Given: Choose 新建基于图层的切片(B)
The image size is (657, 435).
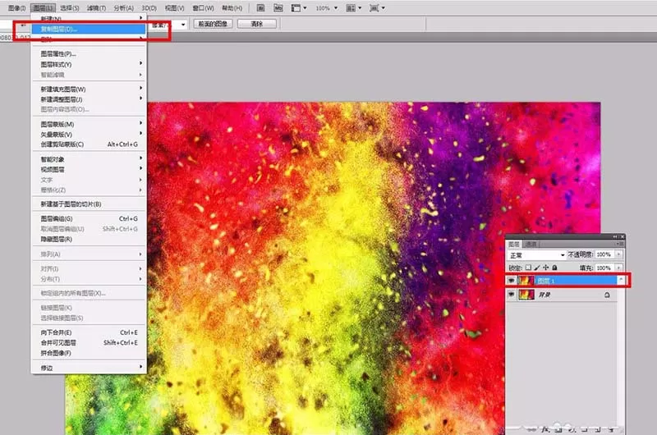Looking at the screenshot, I should coord(89,204).
